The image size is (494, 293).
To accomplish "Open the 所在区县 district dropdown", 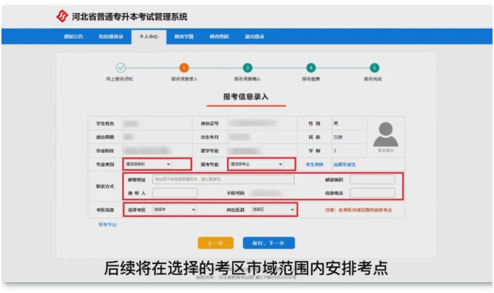I will coord(273,210).
